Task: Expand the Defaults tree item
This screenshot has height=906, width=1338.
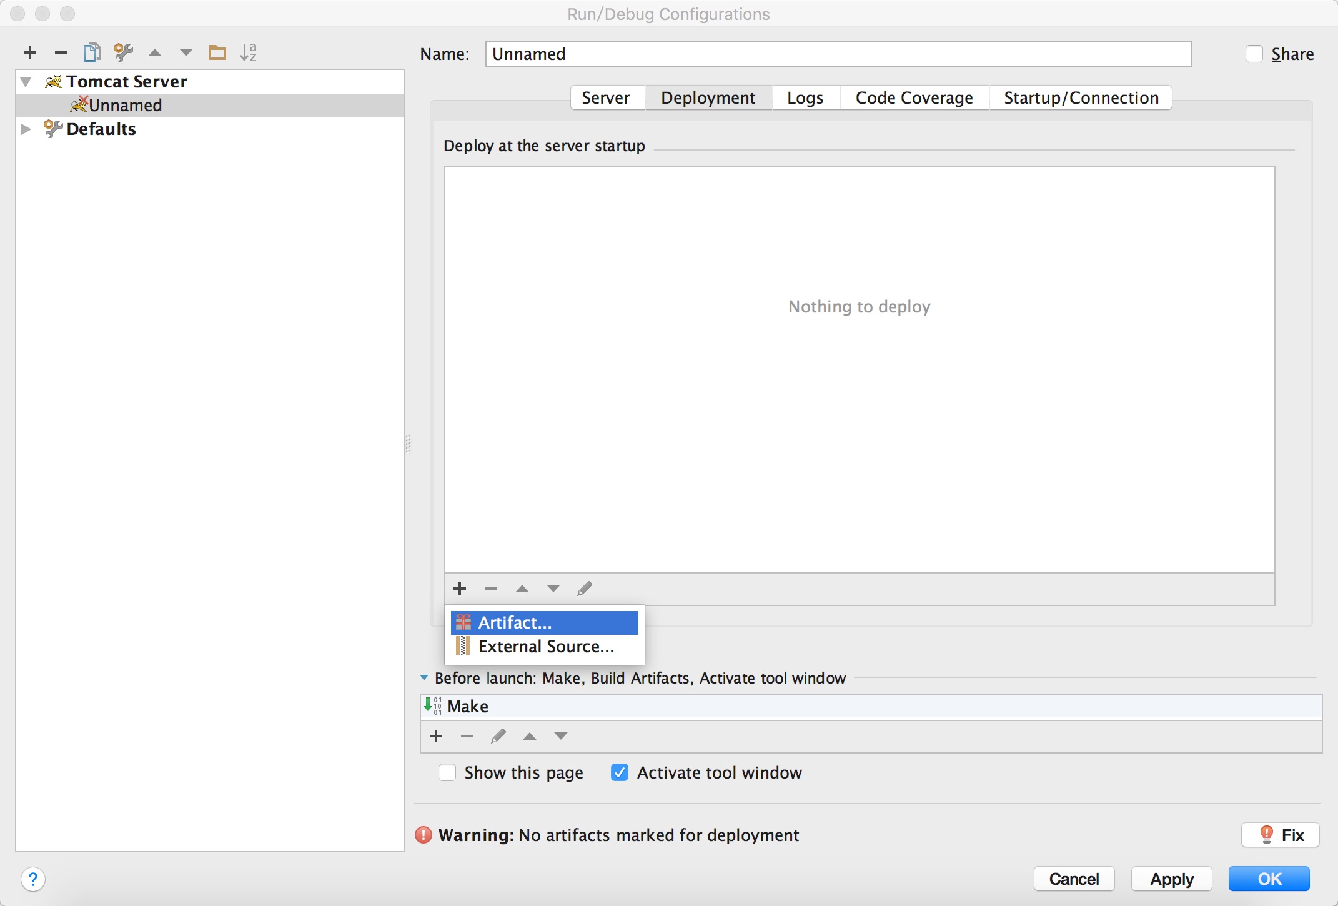Action: [x=27, y=129]
